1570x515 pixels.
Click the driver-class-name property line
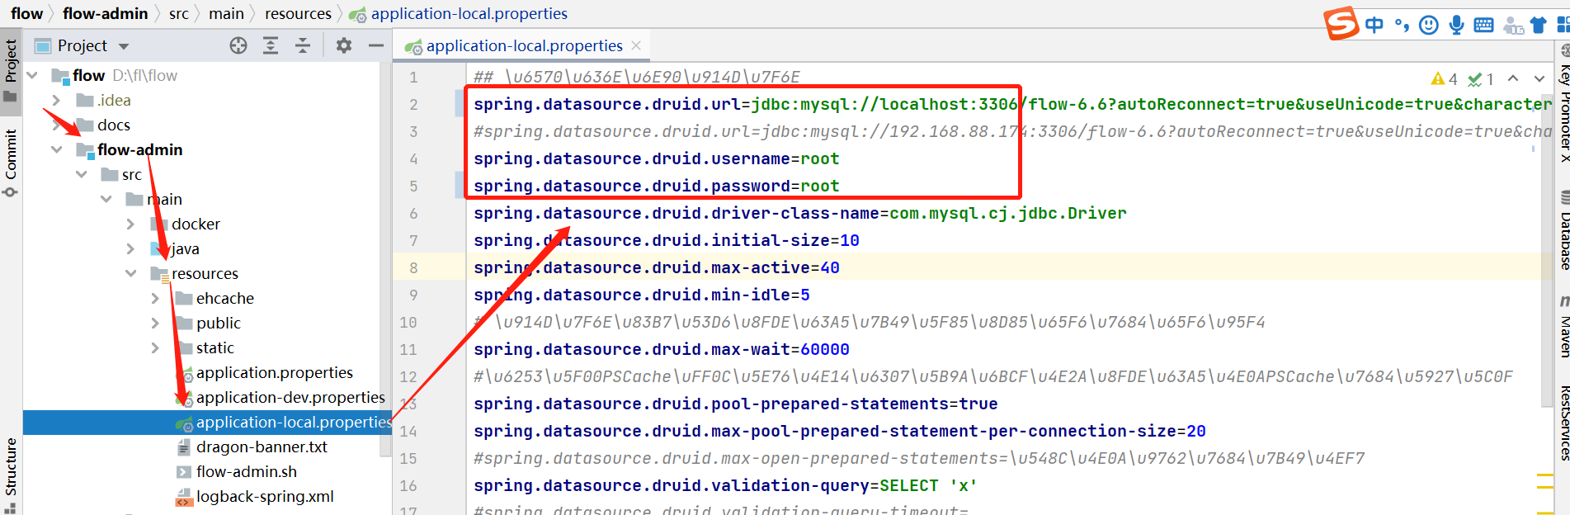[x=799, y=213]
